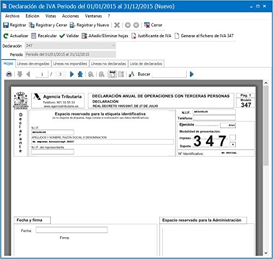Click the Recalcular calculator icon
The image size is (273, 259).
click(x=33, y=36)
